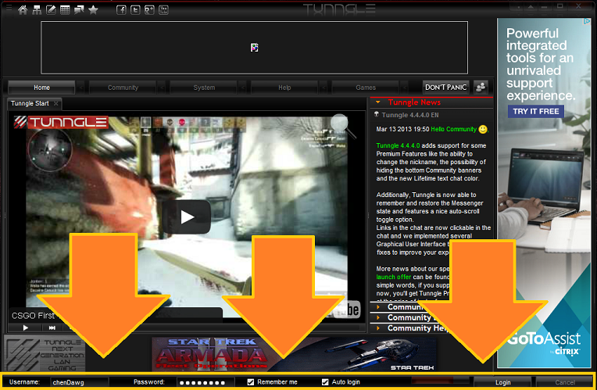The image size is (597, 390).
Task: Open the dropdown arrow after Games tab
Action: (405, 88)
